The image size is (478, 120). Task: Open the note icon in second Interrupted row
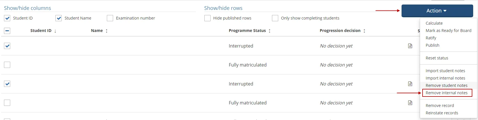[410, 84]
